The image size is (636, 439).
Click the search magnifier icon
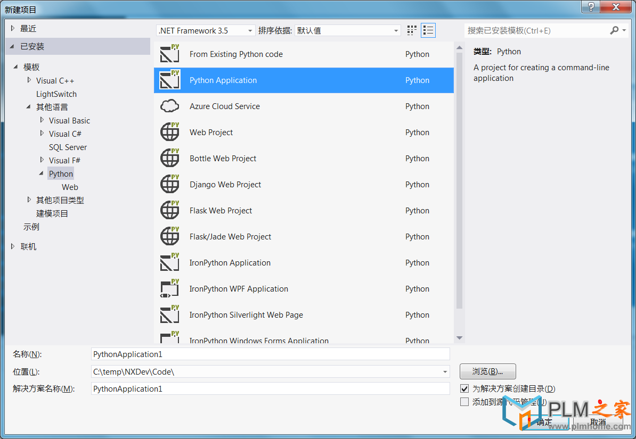(614, 30)
